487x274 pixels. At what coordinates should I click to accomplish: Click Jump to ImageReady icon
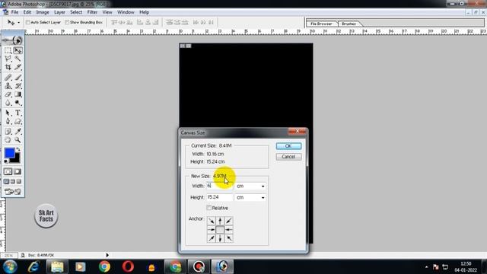coord(13,192)
